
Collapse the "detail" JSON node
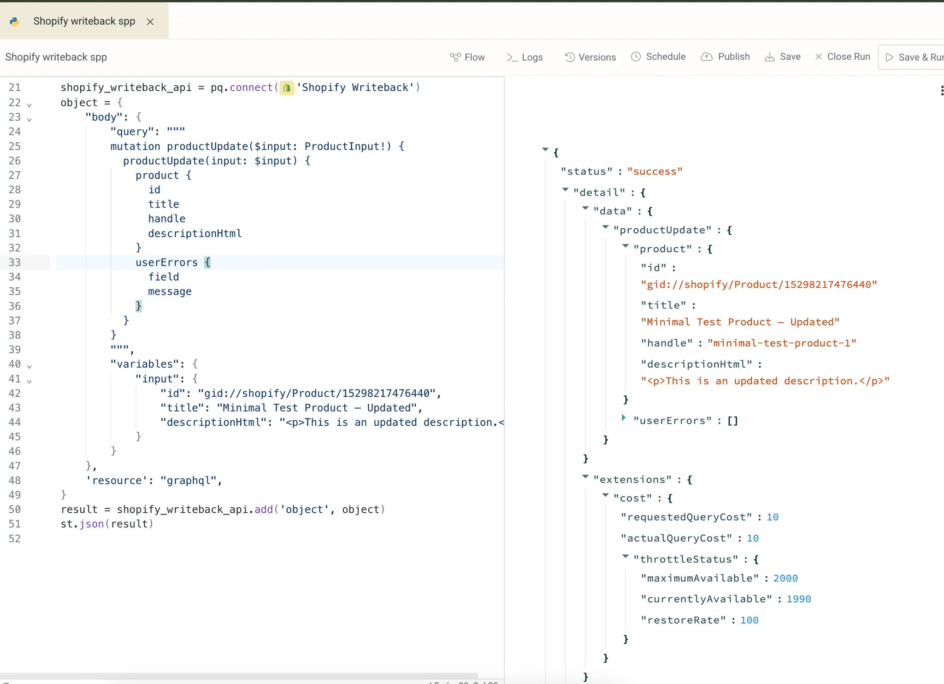565,190
